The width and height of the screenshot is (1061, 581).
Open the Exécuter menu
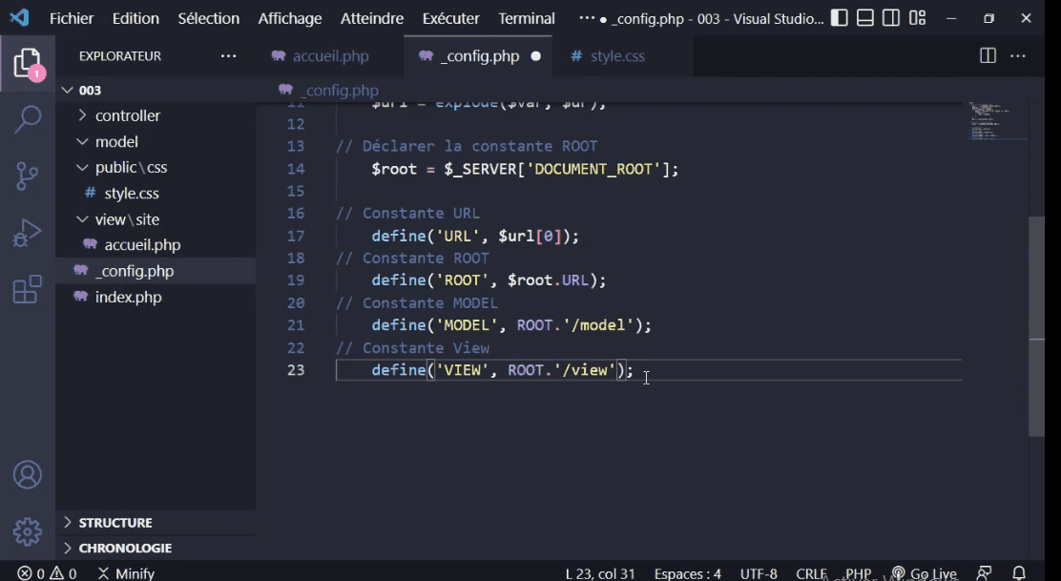click(449, 18)
